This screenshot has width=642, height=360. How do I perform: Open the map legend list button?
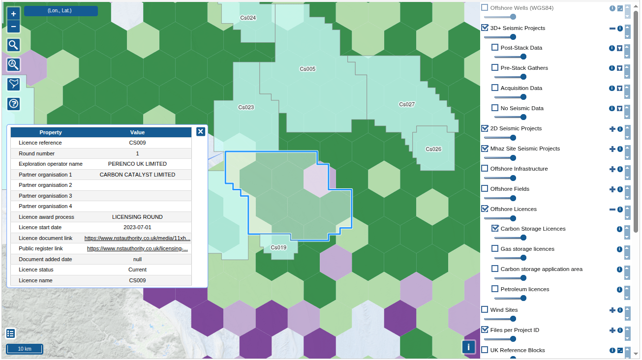point(11,333)
